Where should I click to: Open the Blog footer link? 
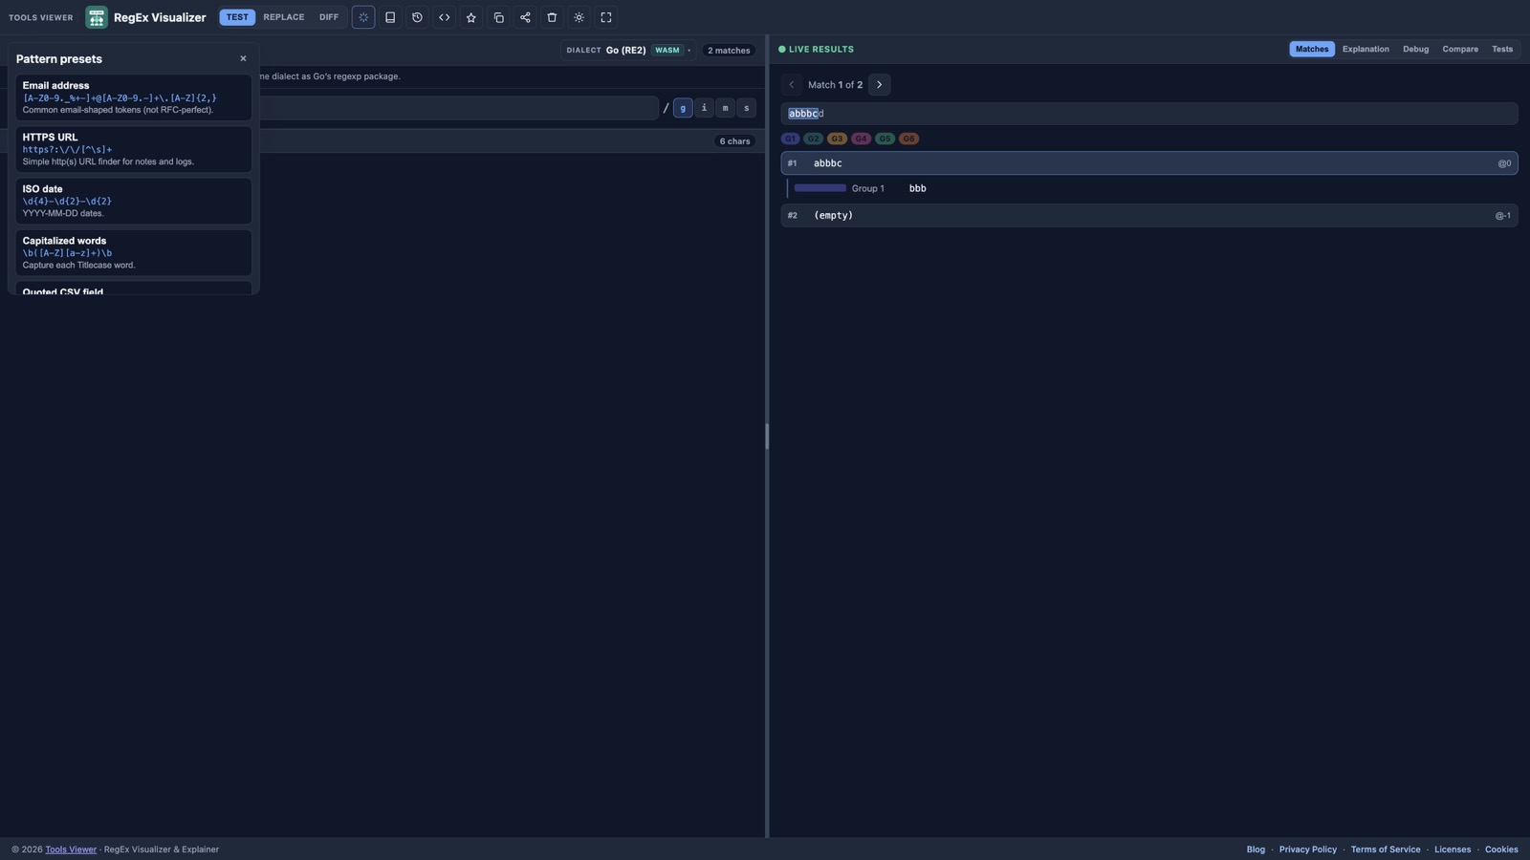pyautogui.click(x=1256, y=849)
